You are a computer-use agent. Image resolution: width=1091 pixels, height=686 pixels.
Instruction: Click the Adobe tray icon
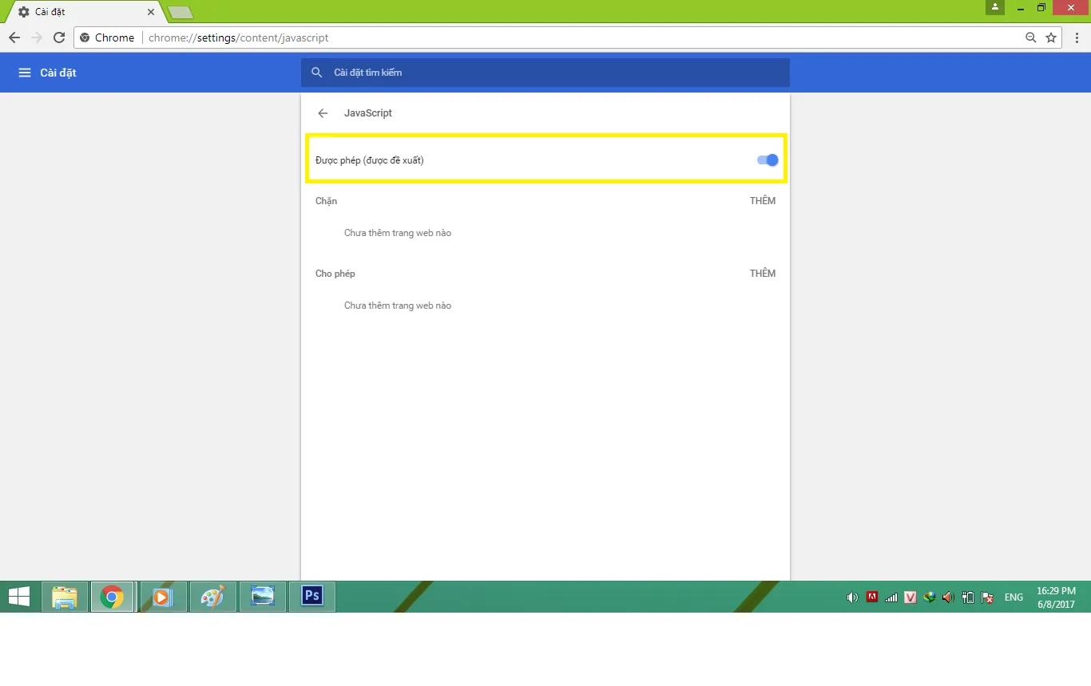click(872, 597)
